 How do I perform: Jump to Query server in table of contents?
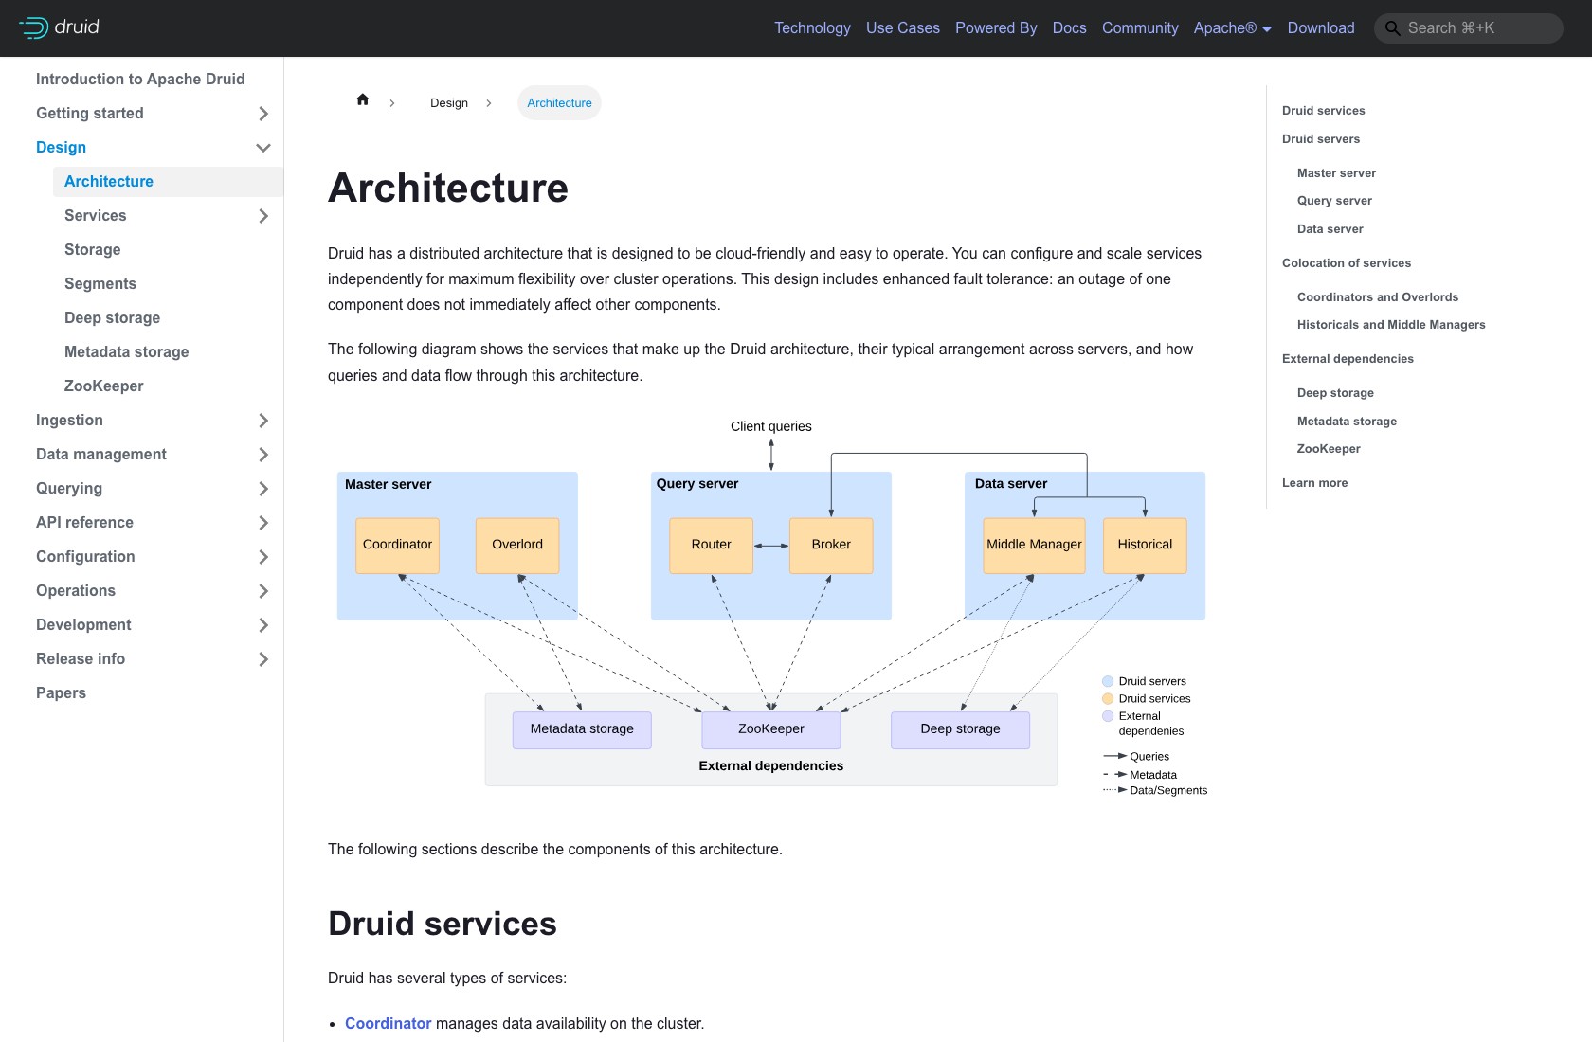tap(1334, 201)
